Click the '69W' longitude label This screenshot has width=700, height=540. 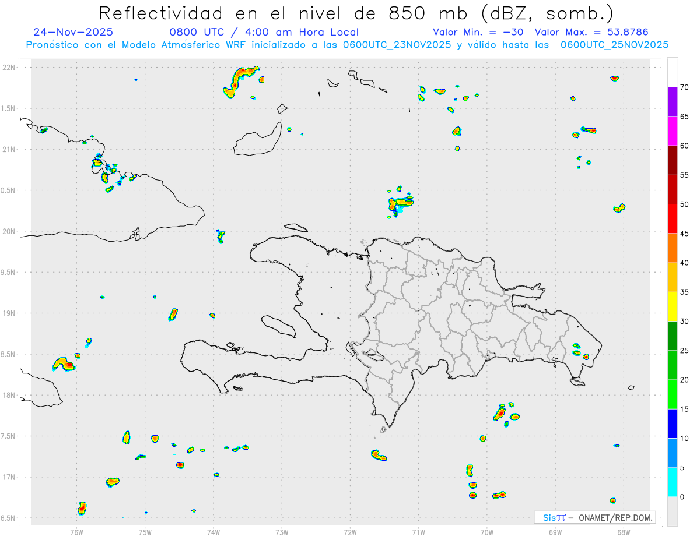pos(555,532)
